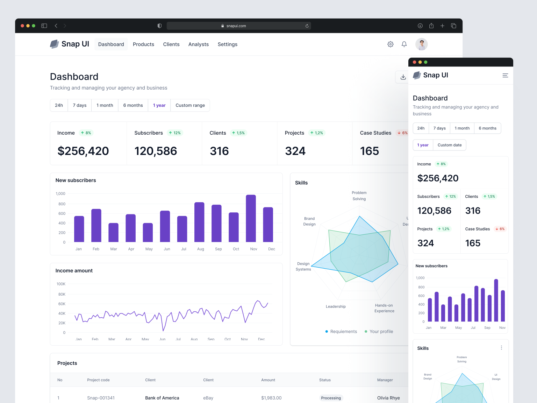The width and height of the screenshot is (537, 403).
Task: Open Custom date picker in the mobile panel
Action: 450,145
